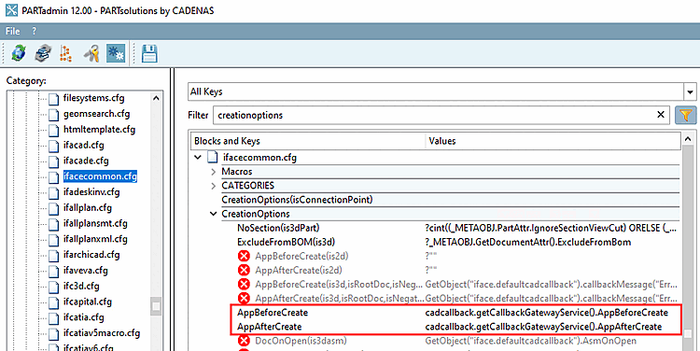The image size is (700, 351).
Task: Activate the gears configuration toolbar icon
Action: click(116, 53)
